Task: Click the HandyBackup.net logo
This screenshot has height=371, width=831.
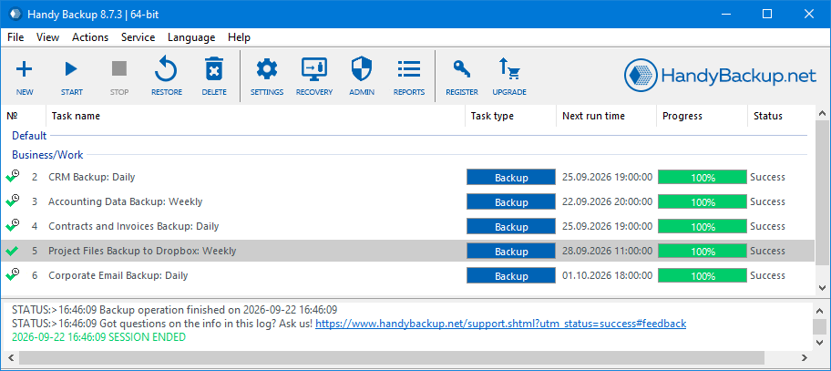Action: tap(720, 77)
